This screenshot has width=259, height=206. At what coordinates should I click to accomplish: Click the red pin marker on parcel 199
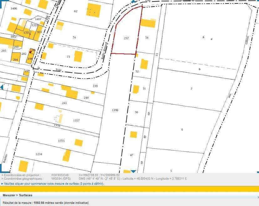[x=30, y=52]
